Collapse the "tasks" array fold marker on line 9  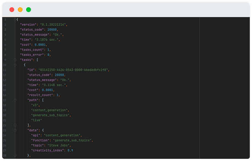point(15,60)
